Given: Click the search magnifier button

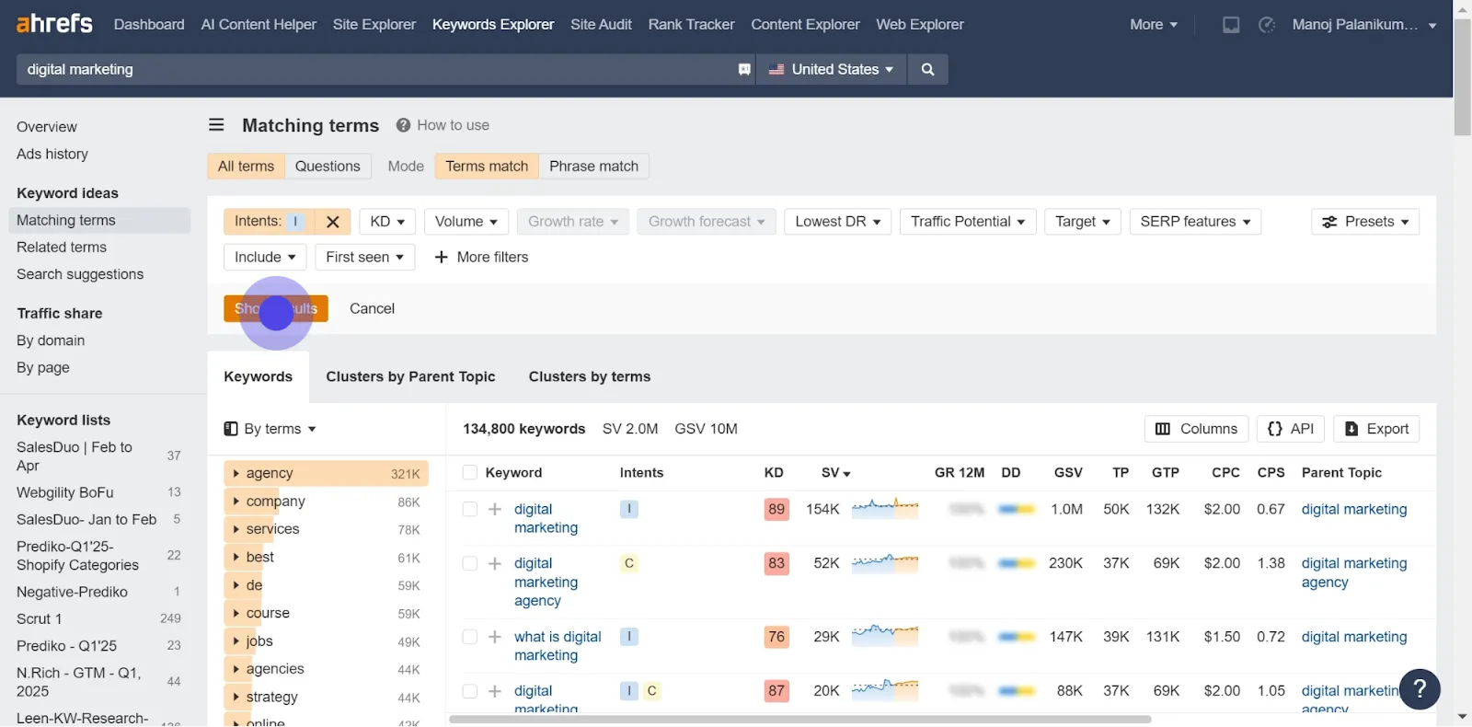Looking at the screenshot, I should (x=927, y=69).
